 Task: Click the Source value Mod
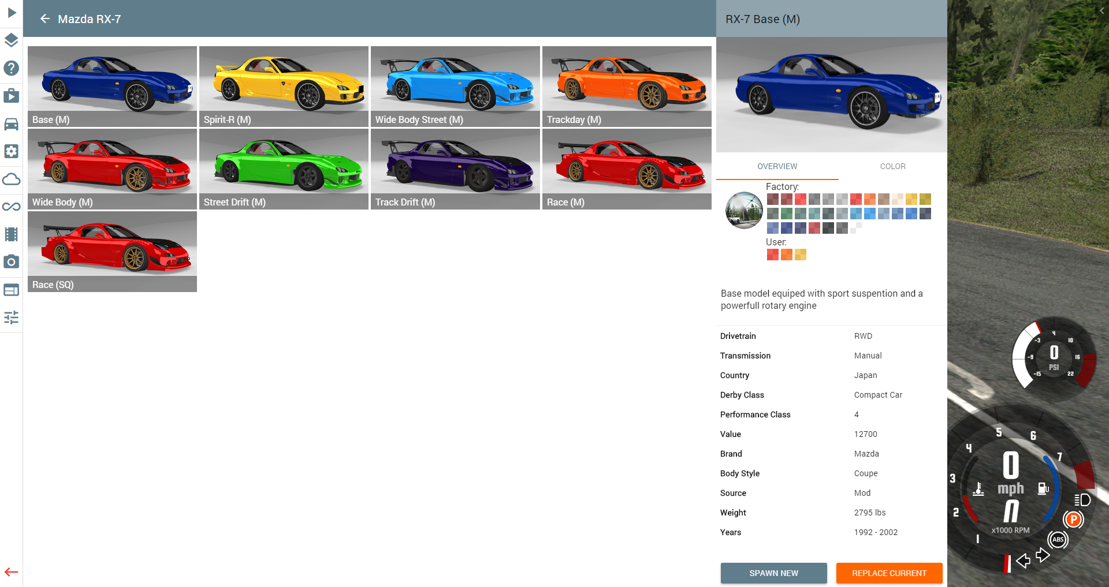862,493
